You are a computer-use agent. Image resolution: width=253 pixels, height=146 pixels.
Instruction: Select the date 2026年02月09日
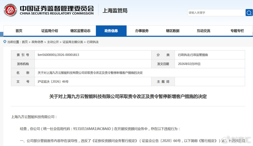pyautogui.click(x=189, y=64)
